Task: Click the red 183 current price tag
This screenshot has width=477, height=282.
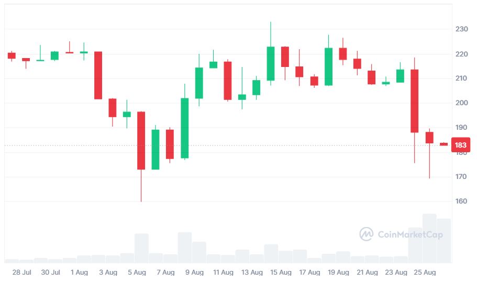Action: 461,145
